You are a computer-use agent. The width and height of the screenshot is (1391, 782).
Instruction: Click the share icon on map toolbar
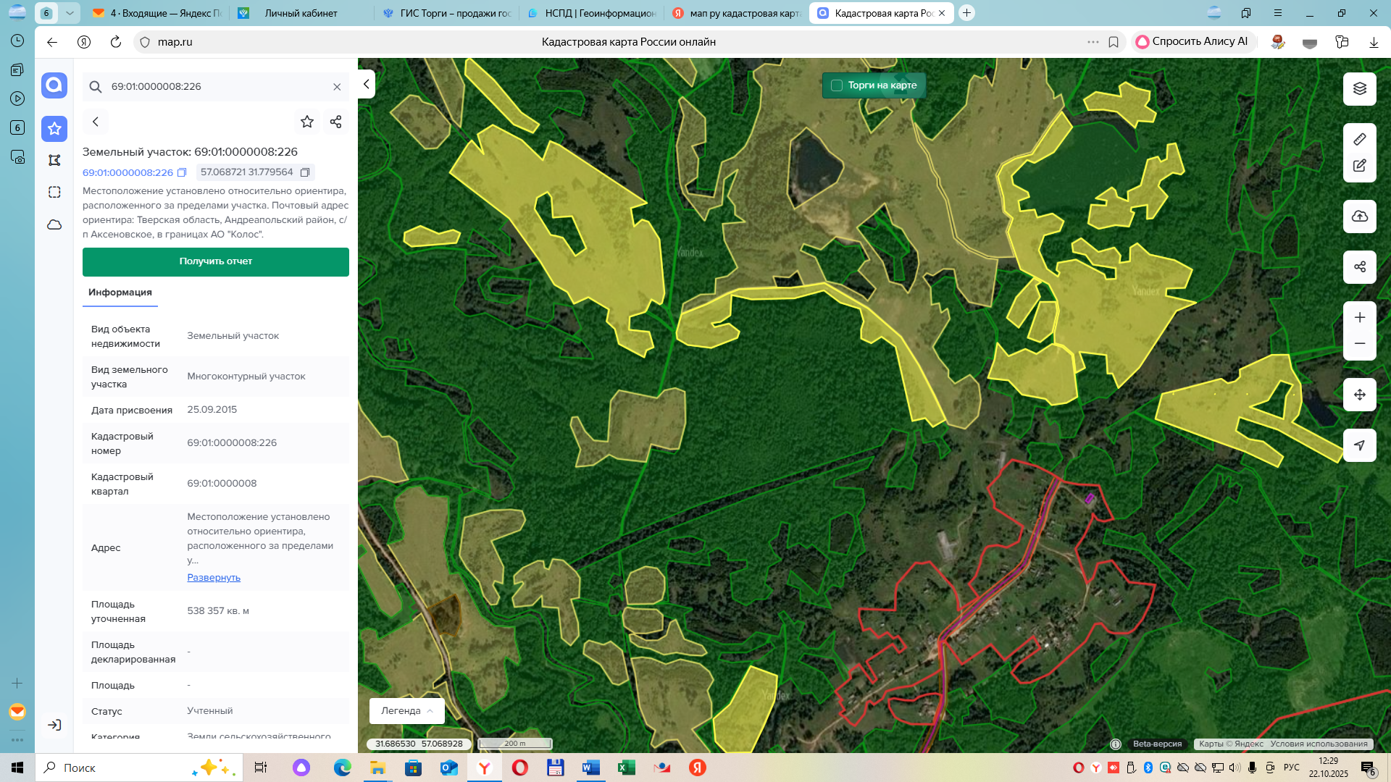1359,266
